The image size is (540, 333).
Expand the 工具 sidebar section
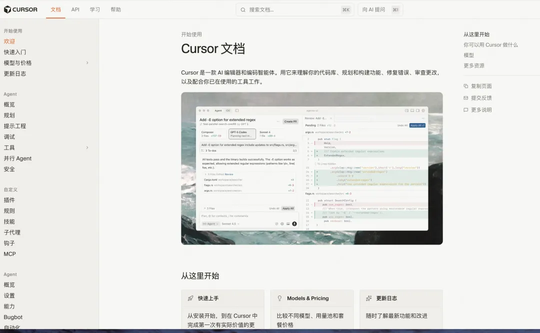87,147
